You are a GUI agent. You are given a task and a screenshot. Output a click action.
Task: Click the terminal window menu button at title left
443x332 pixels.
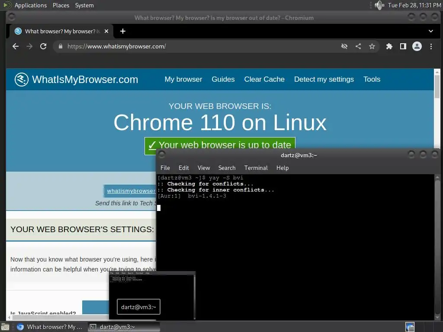[162, 155]
